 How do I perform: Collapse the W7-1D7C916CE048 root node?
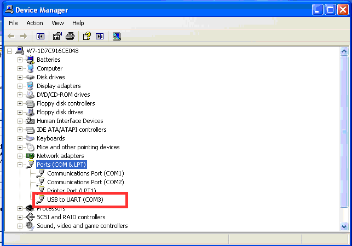point(10,51)
